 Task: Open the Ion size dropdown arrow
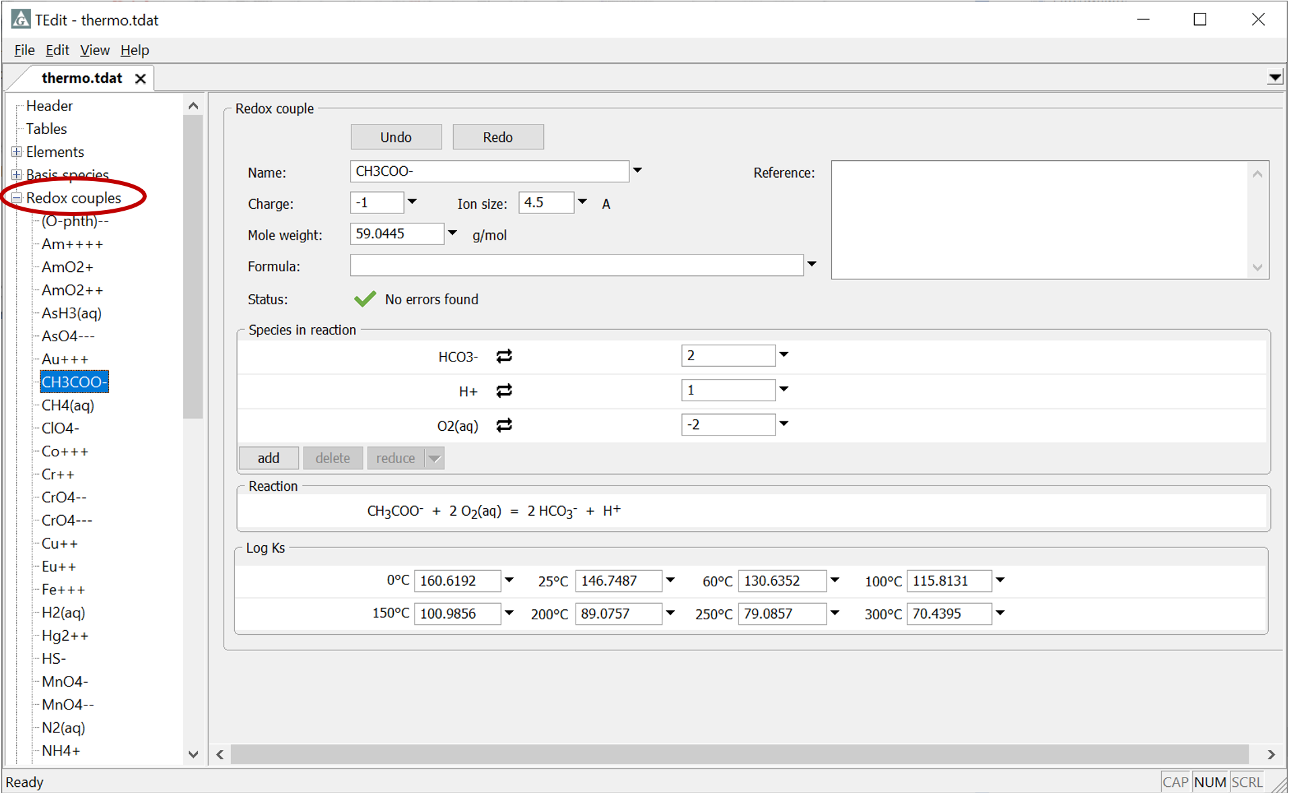point(582,202)
